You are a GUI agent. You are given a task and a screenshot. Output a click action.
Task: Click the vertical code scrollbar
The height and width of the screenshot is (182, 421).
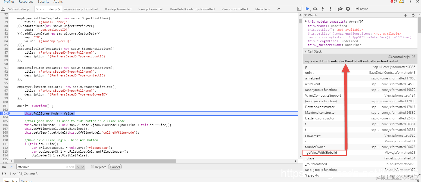[x=300, y=21]
